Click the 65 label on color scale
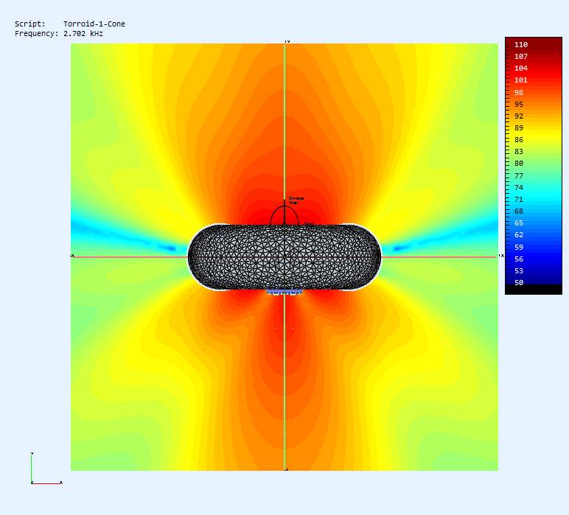 click(x=519, y=223)
